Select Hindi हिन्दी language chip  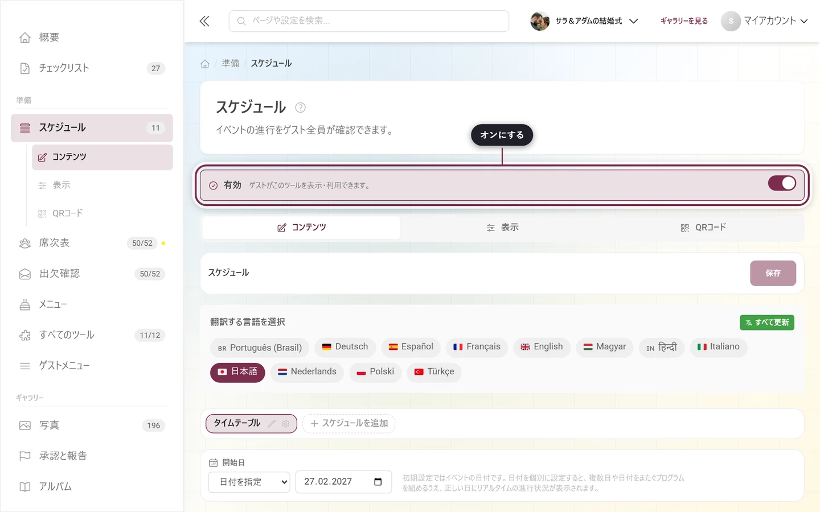(662, 347)
